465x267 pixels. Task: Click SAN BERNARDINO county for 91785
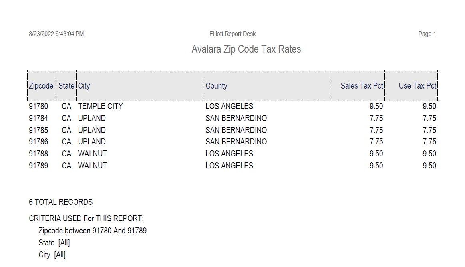[x=236, y=130]
